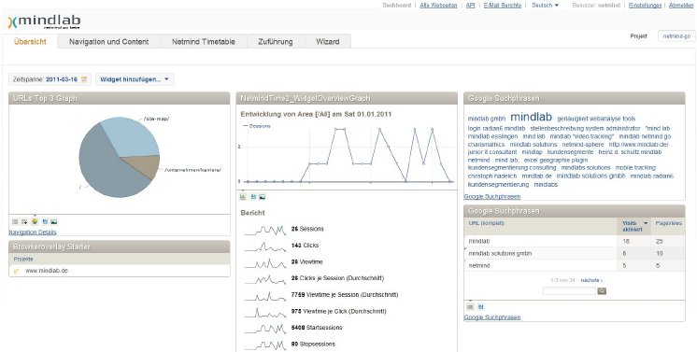
Task: Open the Wizard tab
Action: point(328,42)
